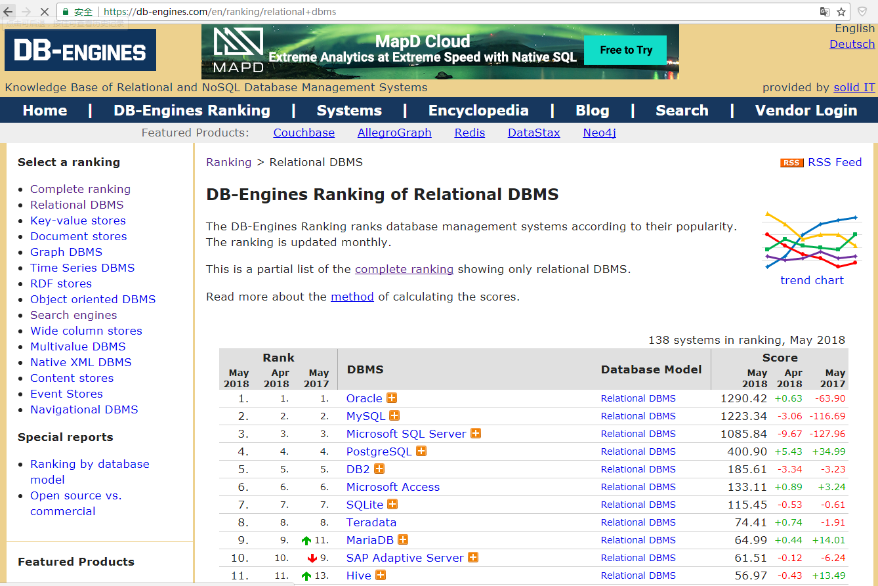Viewport: 878px width, 586px height.
Task: Click the 1290.42 score for Oracle
Action: pos(743,398)
